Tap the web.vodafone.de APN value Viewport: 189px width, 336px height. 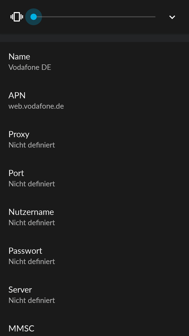click(x=36, y=106)
